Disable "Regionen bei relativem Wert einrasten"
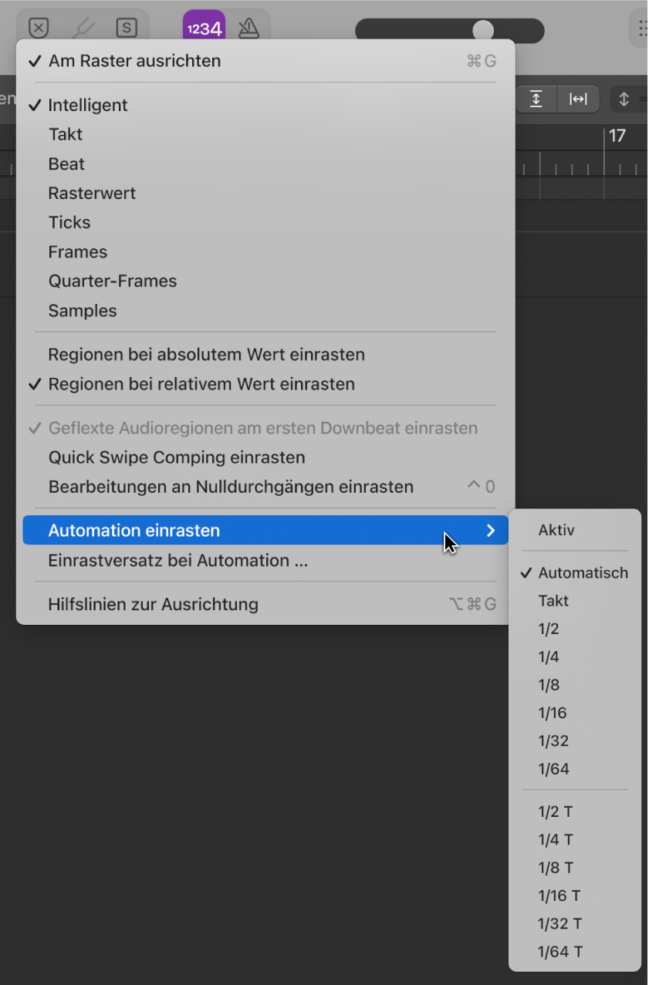Screen dimensions: 649x985 click(x=176, y=383)
